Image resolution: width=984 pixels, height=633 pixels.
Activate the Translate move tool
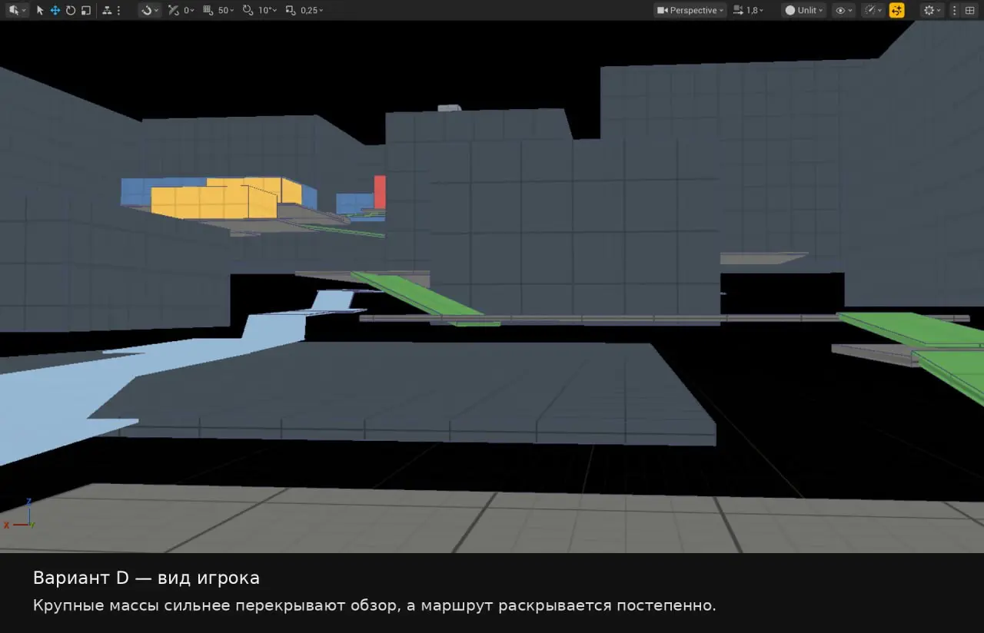click(55, 10)
